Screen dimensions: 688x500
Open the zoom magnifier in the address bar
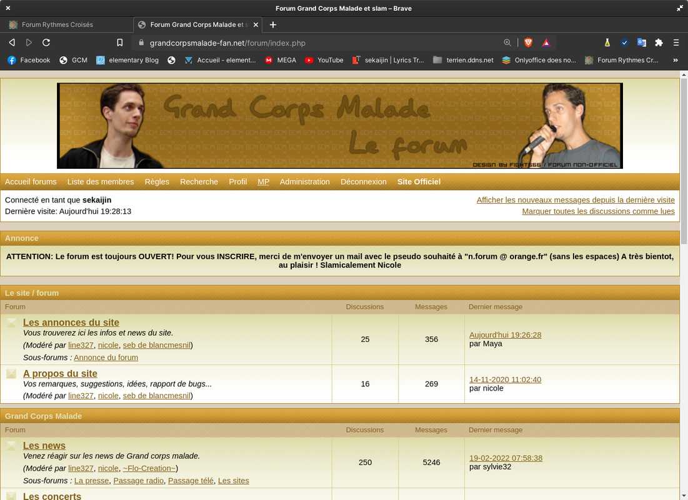click(507, 42)
